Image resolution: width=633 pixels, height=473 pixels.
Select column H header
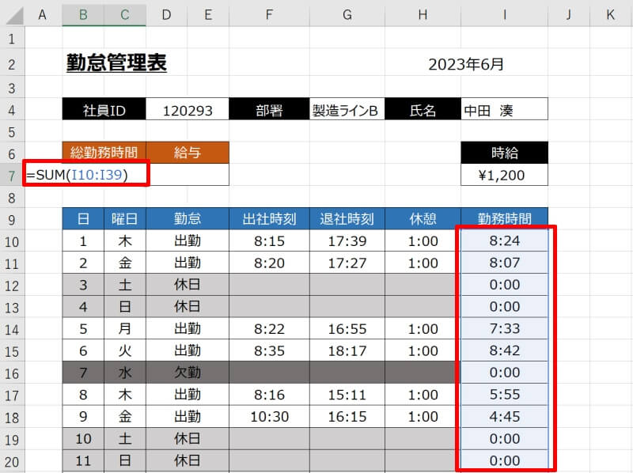click(x=423, y=15)
